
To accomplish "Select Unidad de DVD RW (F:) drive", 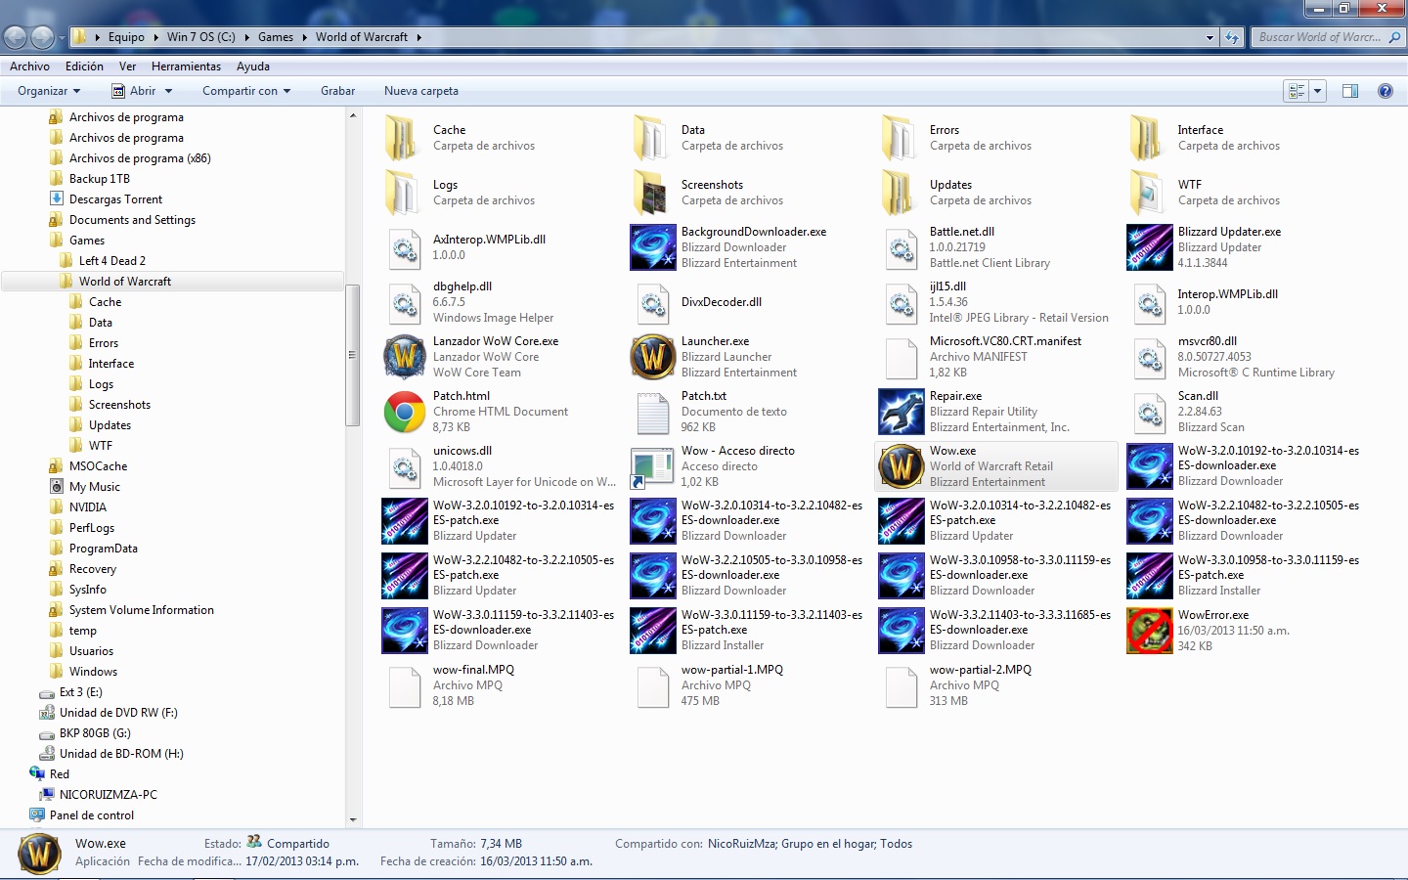I will click(118, 713).
